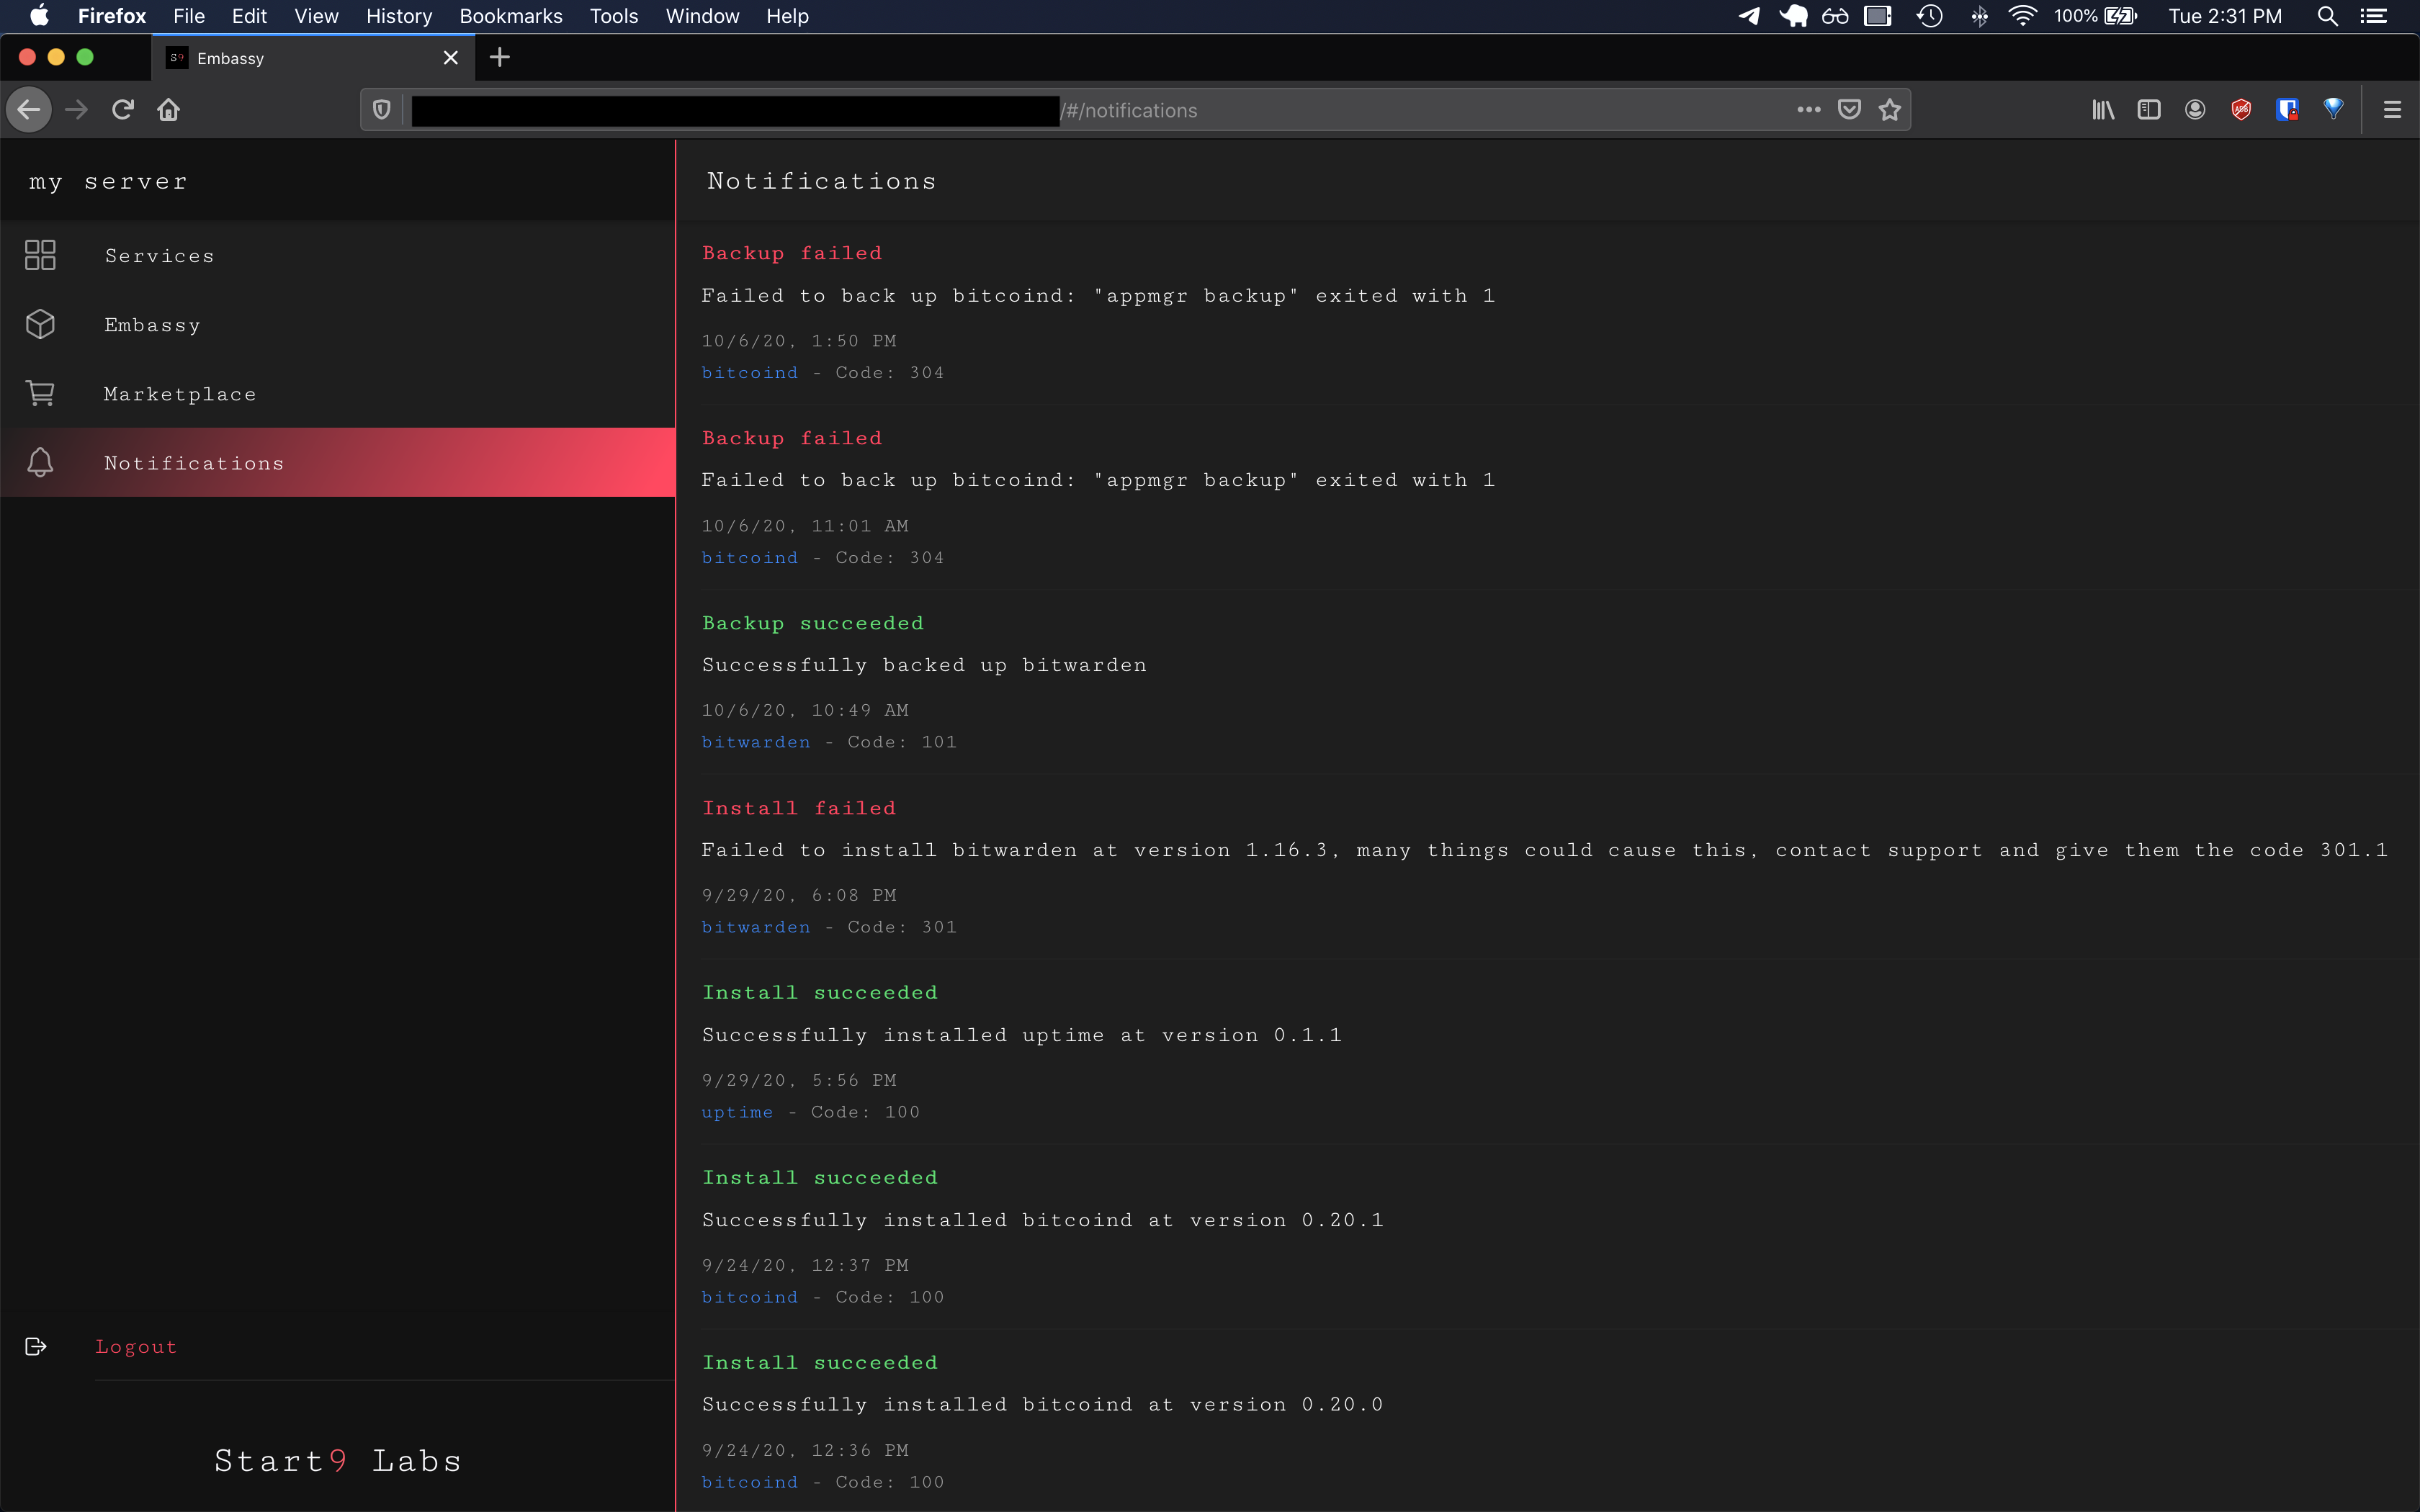
Task: Click the Firefox home icon
Action: [x=168, y=110]
